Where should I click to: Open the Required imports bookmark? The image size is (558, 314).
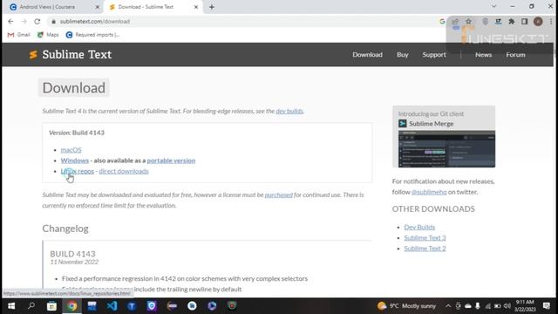[x=92, y=35]
